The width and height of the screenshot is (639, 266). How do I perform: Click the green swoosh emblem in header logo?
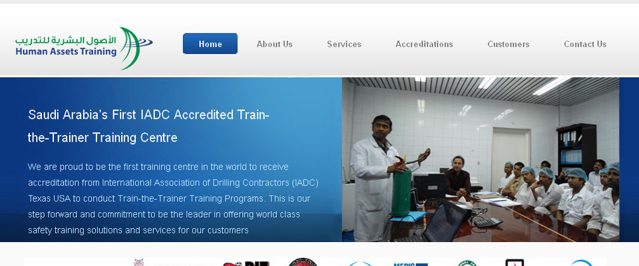[136, 48]
